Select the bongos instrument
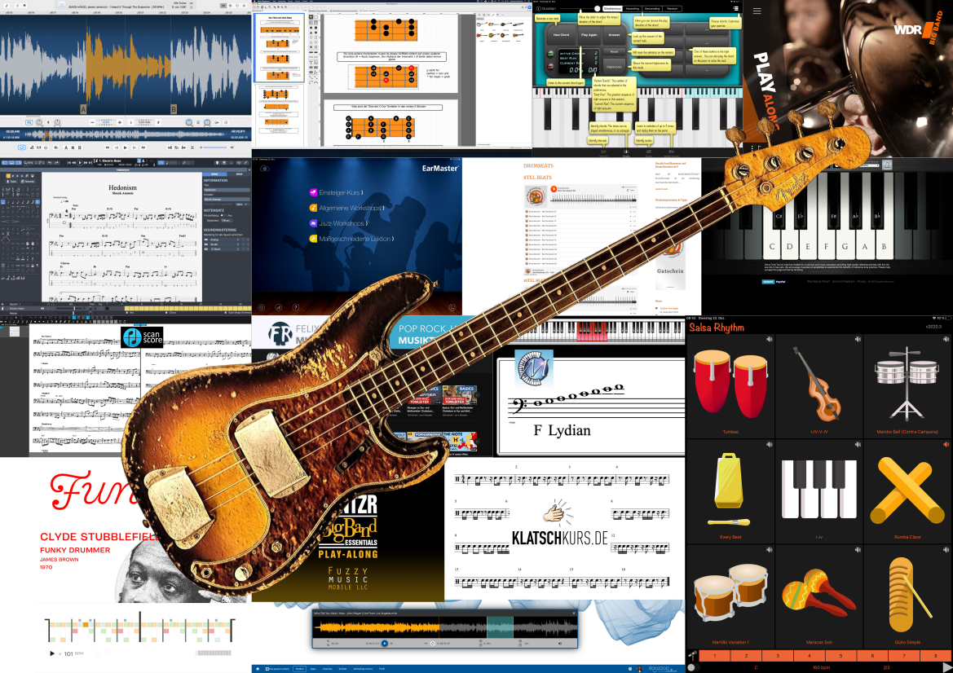 tap(730, 592)
